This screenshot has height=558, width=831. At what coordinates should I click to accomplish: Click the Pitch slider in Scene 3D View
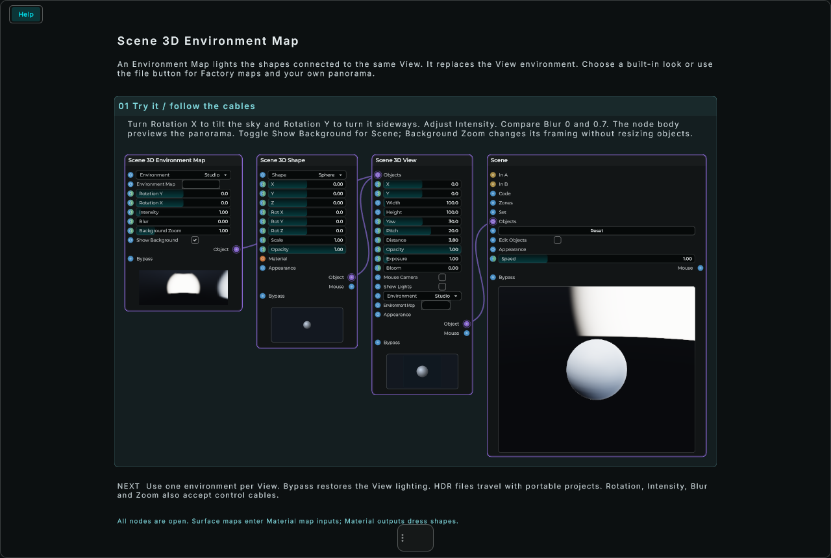pyautogui.click(x=422, y=231)
